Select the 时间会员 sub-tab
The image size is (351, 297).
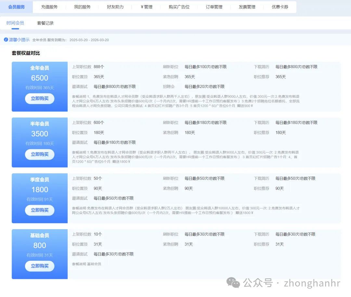15,23
